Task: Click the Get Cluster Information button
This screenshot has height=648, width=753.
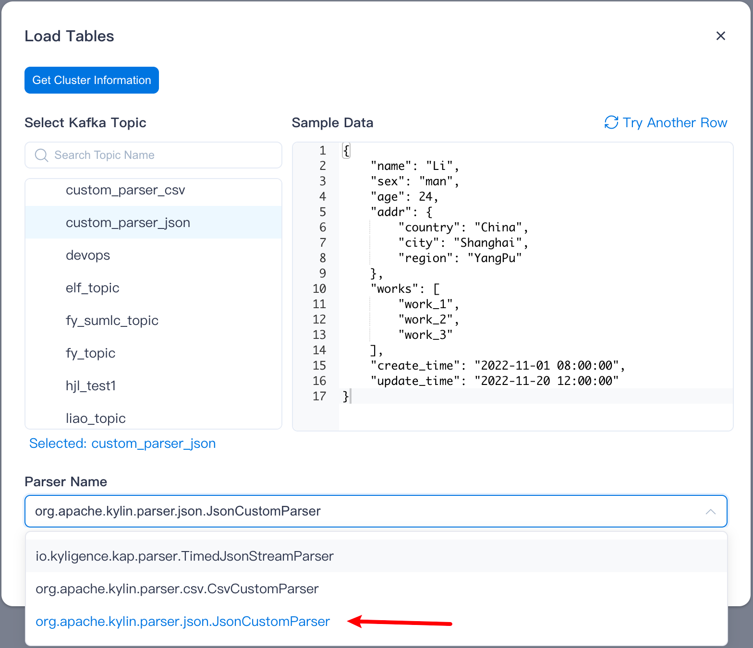Action: click(92, 80)
